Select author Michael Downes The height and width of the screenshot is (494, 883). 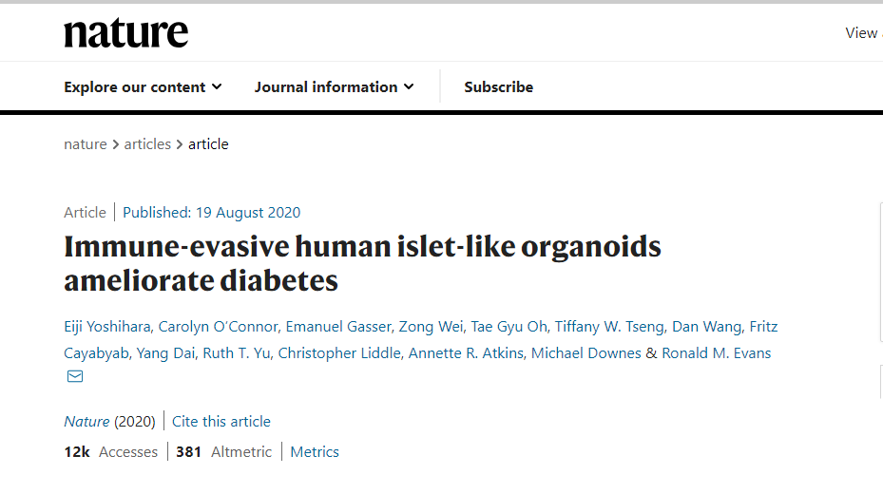585,353
